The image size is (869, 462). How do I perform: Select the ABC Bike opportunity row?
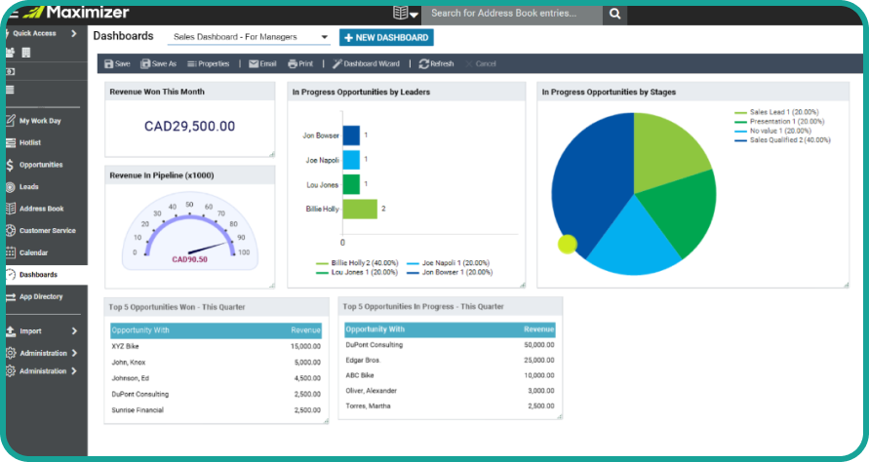(450, 375)
